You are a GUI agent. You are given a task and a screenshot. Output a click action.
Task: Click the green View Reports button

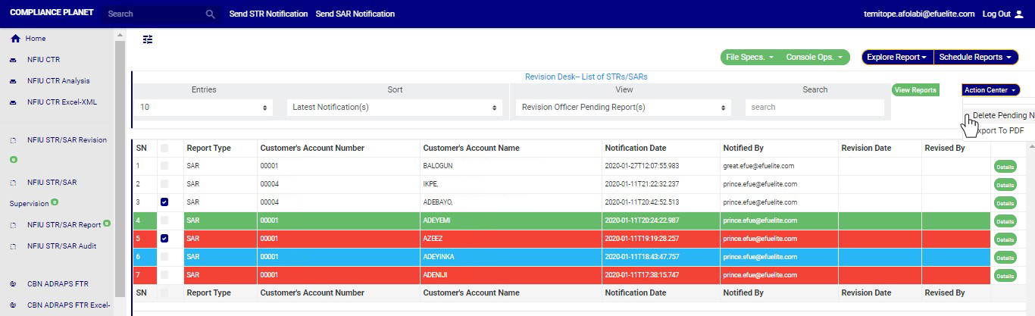915,90
